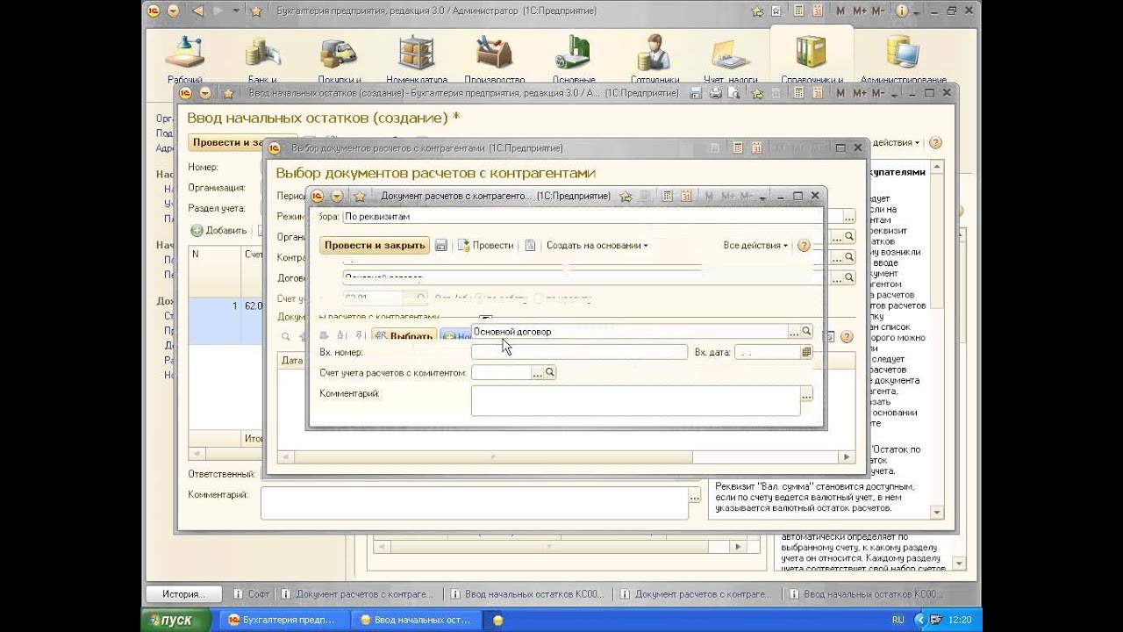Open the calculator icon in the main window title bar

[798, 11]
